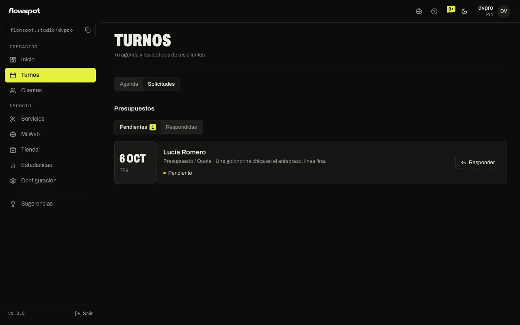Screen dimensions: 520x325
Task: Reply to Lucía Romero with Responder
Action: point(478,162)
